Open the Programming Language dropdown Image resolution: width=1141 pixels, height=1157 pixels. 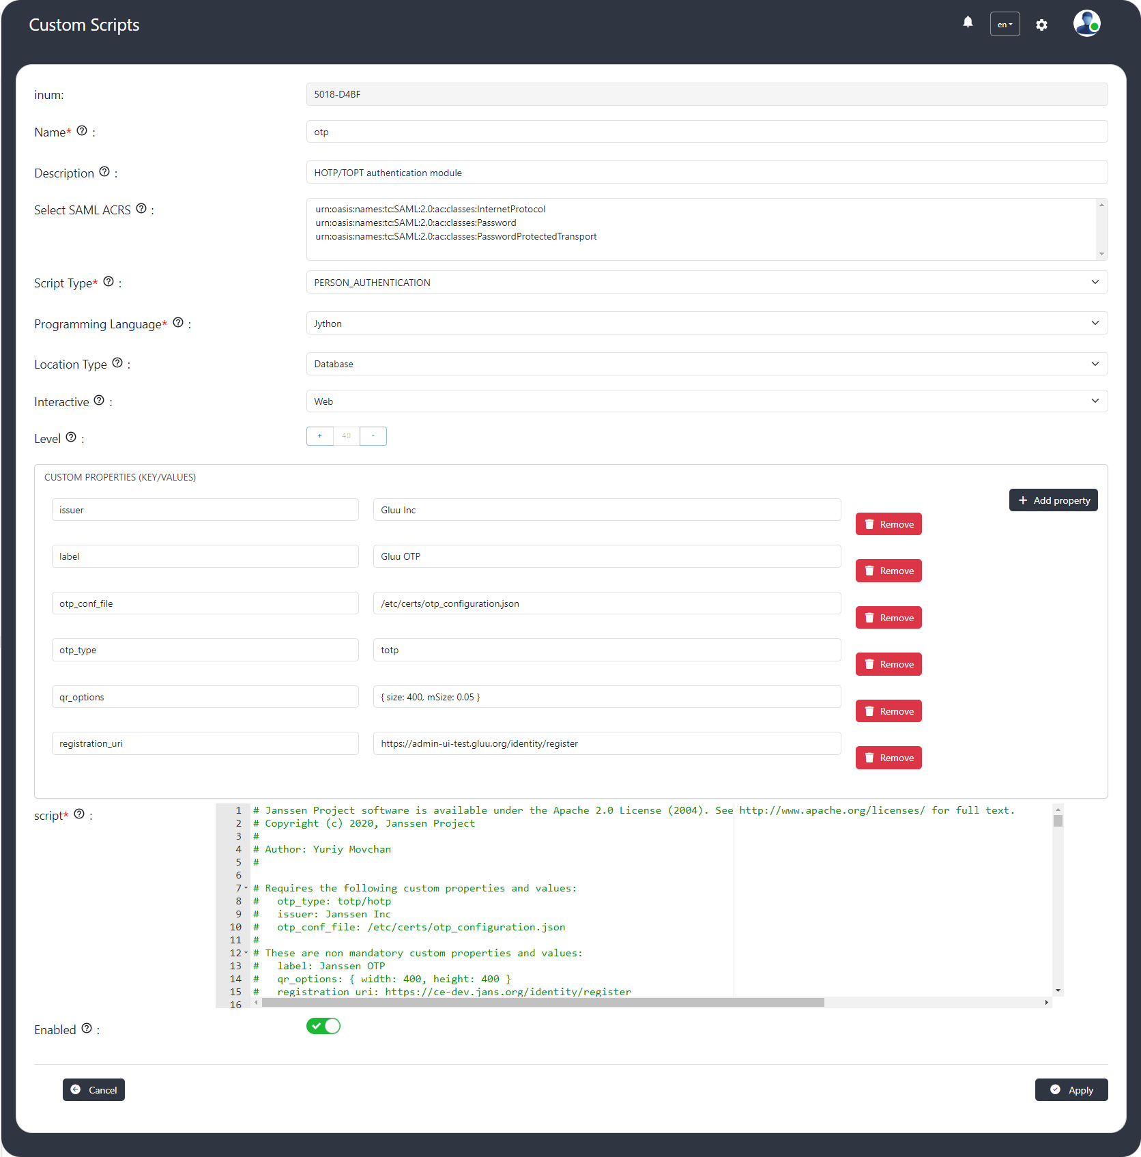click(706, 324)
